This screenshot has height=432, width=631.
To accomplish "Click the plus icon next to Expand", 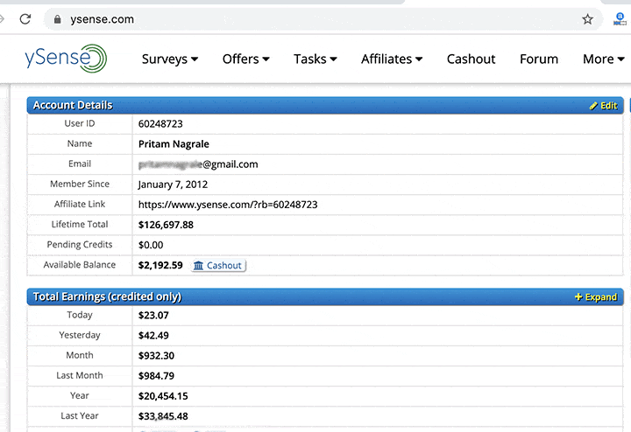I will click(578, 296).
